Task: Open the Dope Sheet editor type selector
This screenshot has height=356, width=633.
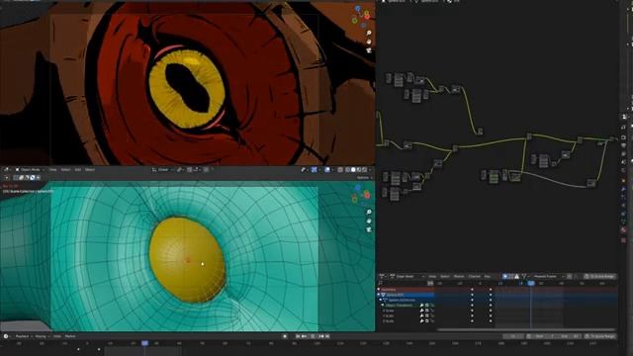Action: pyautogui.click(x=383, y=277)
